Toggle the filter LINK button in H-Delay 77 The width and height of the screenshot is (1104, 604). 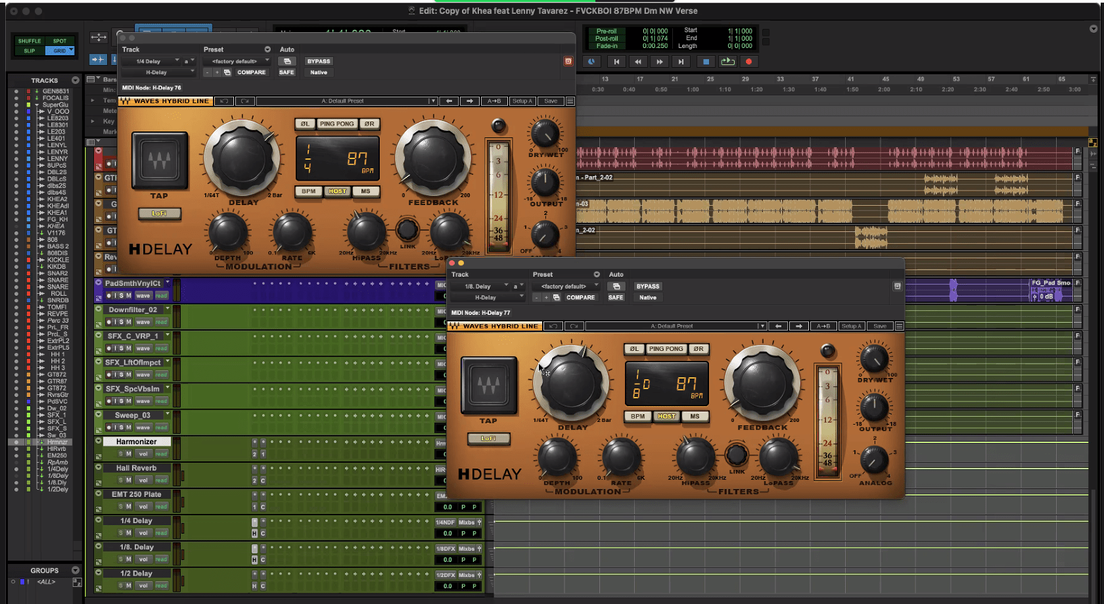[737, 454]
